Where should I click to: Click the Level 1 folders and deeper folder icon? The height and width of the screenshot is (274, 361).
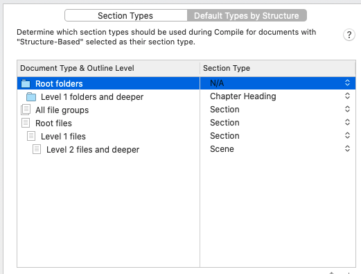31,96
